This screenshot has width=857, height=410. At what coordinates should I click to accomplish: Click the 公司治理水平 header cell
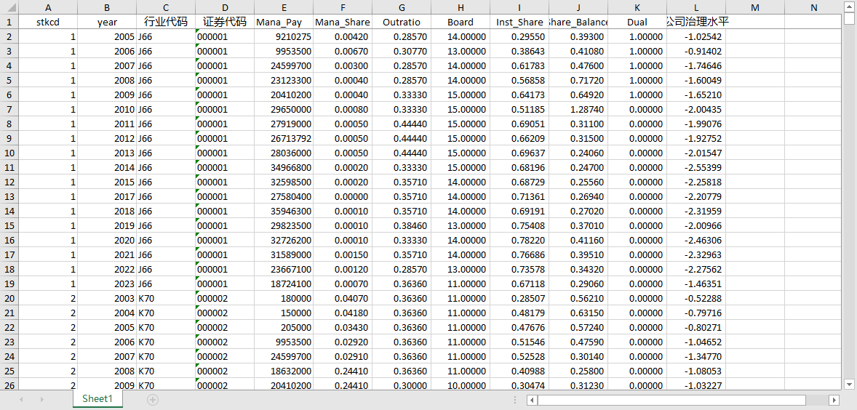(x=696, y=23)
